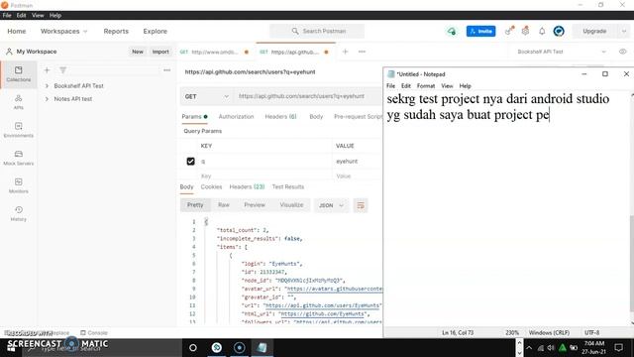Open the Workspaces dropdown
Screen dimensions: 634x357
[x=63, y=31]
